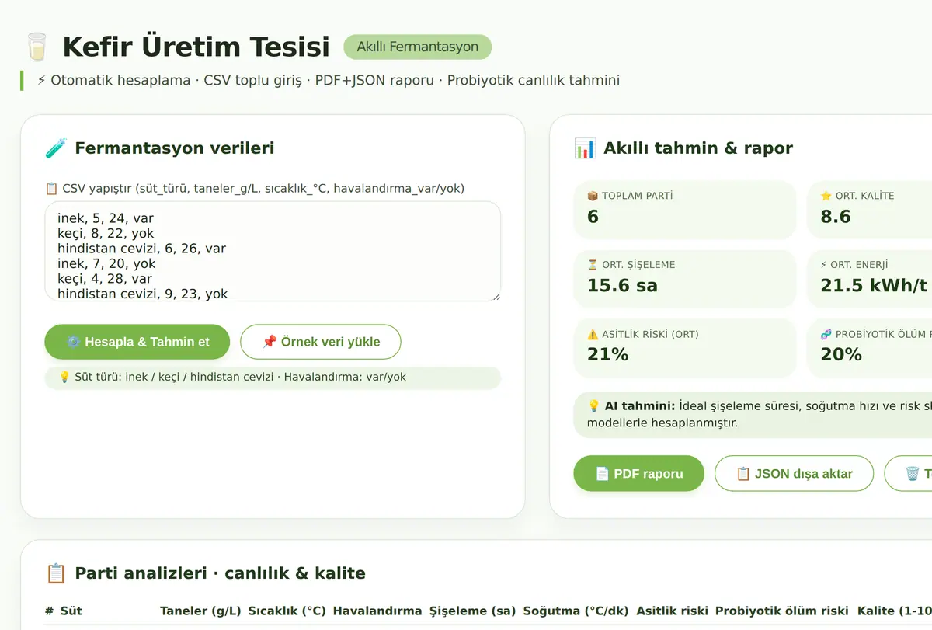Focus the CSV yapıştır text area

pos(273,252)
